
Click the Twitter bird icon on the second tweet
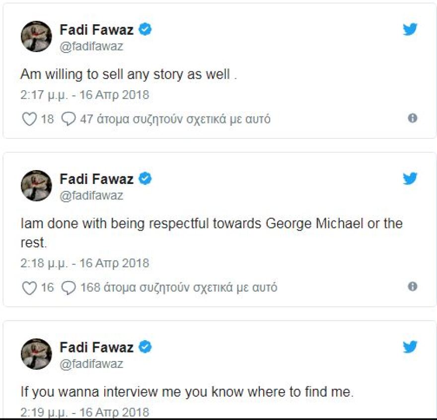point(410,179)
